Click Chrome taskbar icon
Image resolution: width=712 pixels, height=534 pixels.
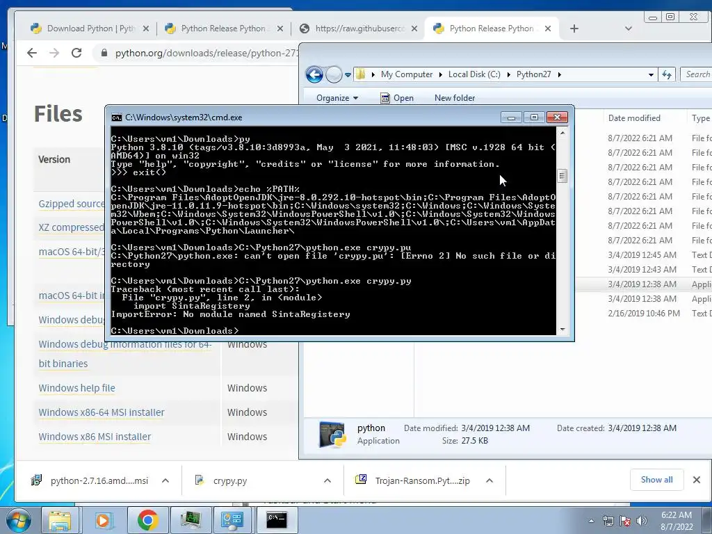[147, 520]
